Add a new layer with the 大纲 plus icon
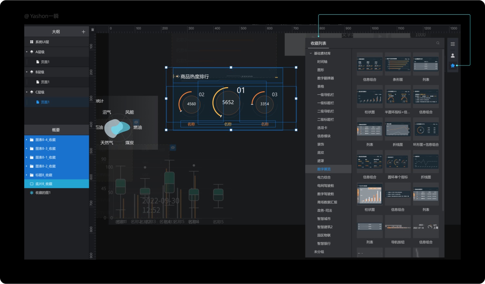The height and width of the screenshot is (284, 485). pyautogui.click(x=83, y=32)
